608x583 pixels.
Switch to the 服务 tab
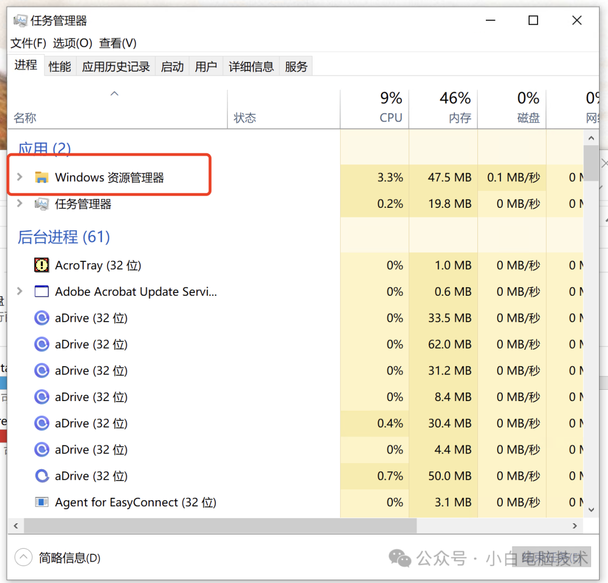point(296,66)
